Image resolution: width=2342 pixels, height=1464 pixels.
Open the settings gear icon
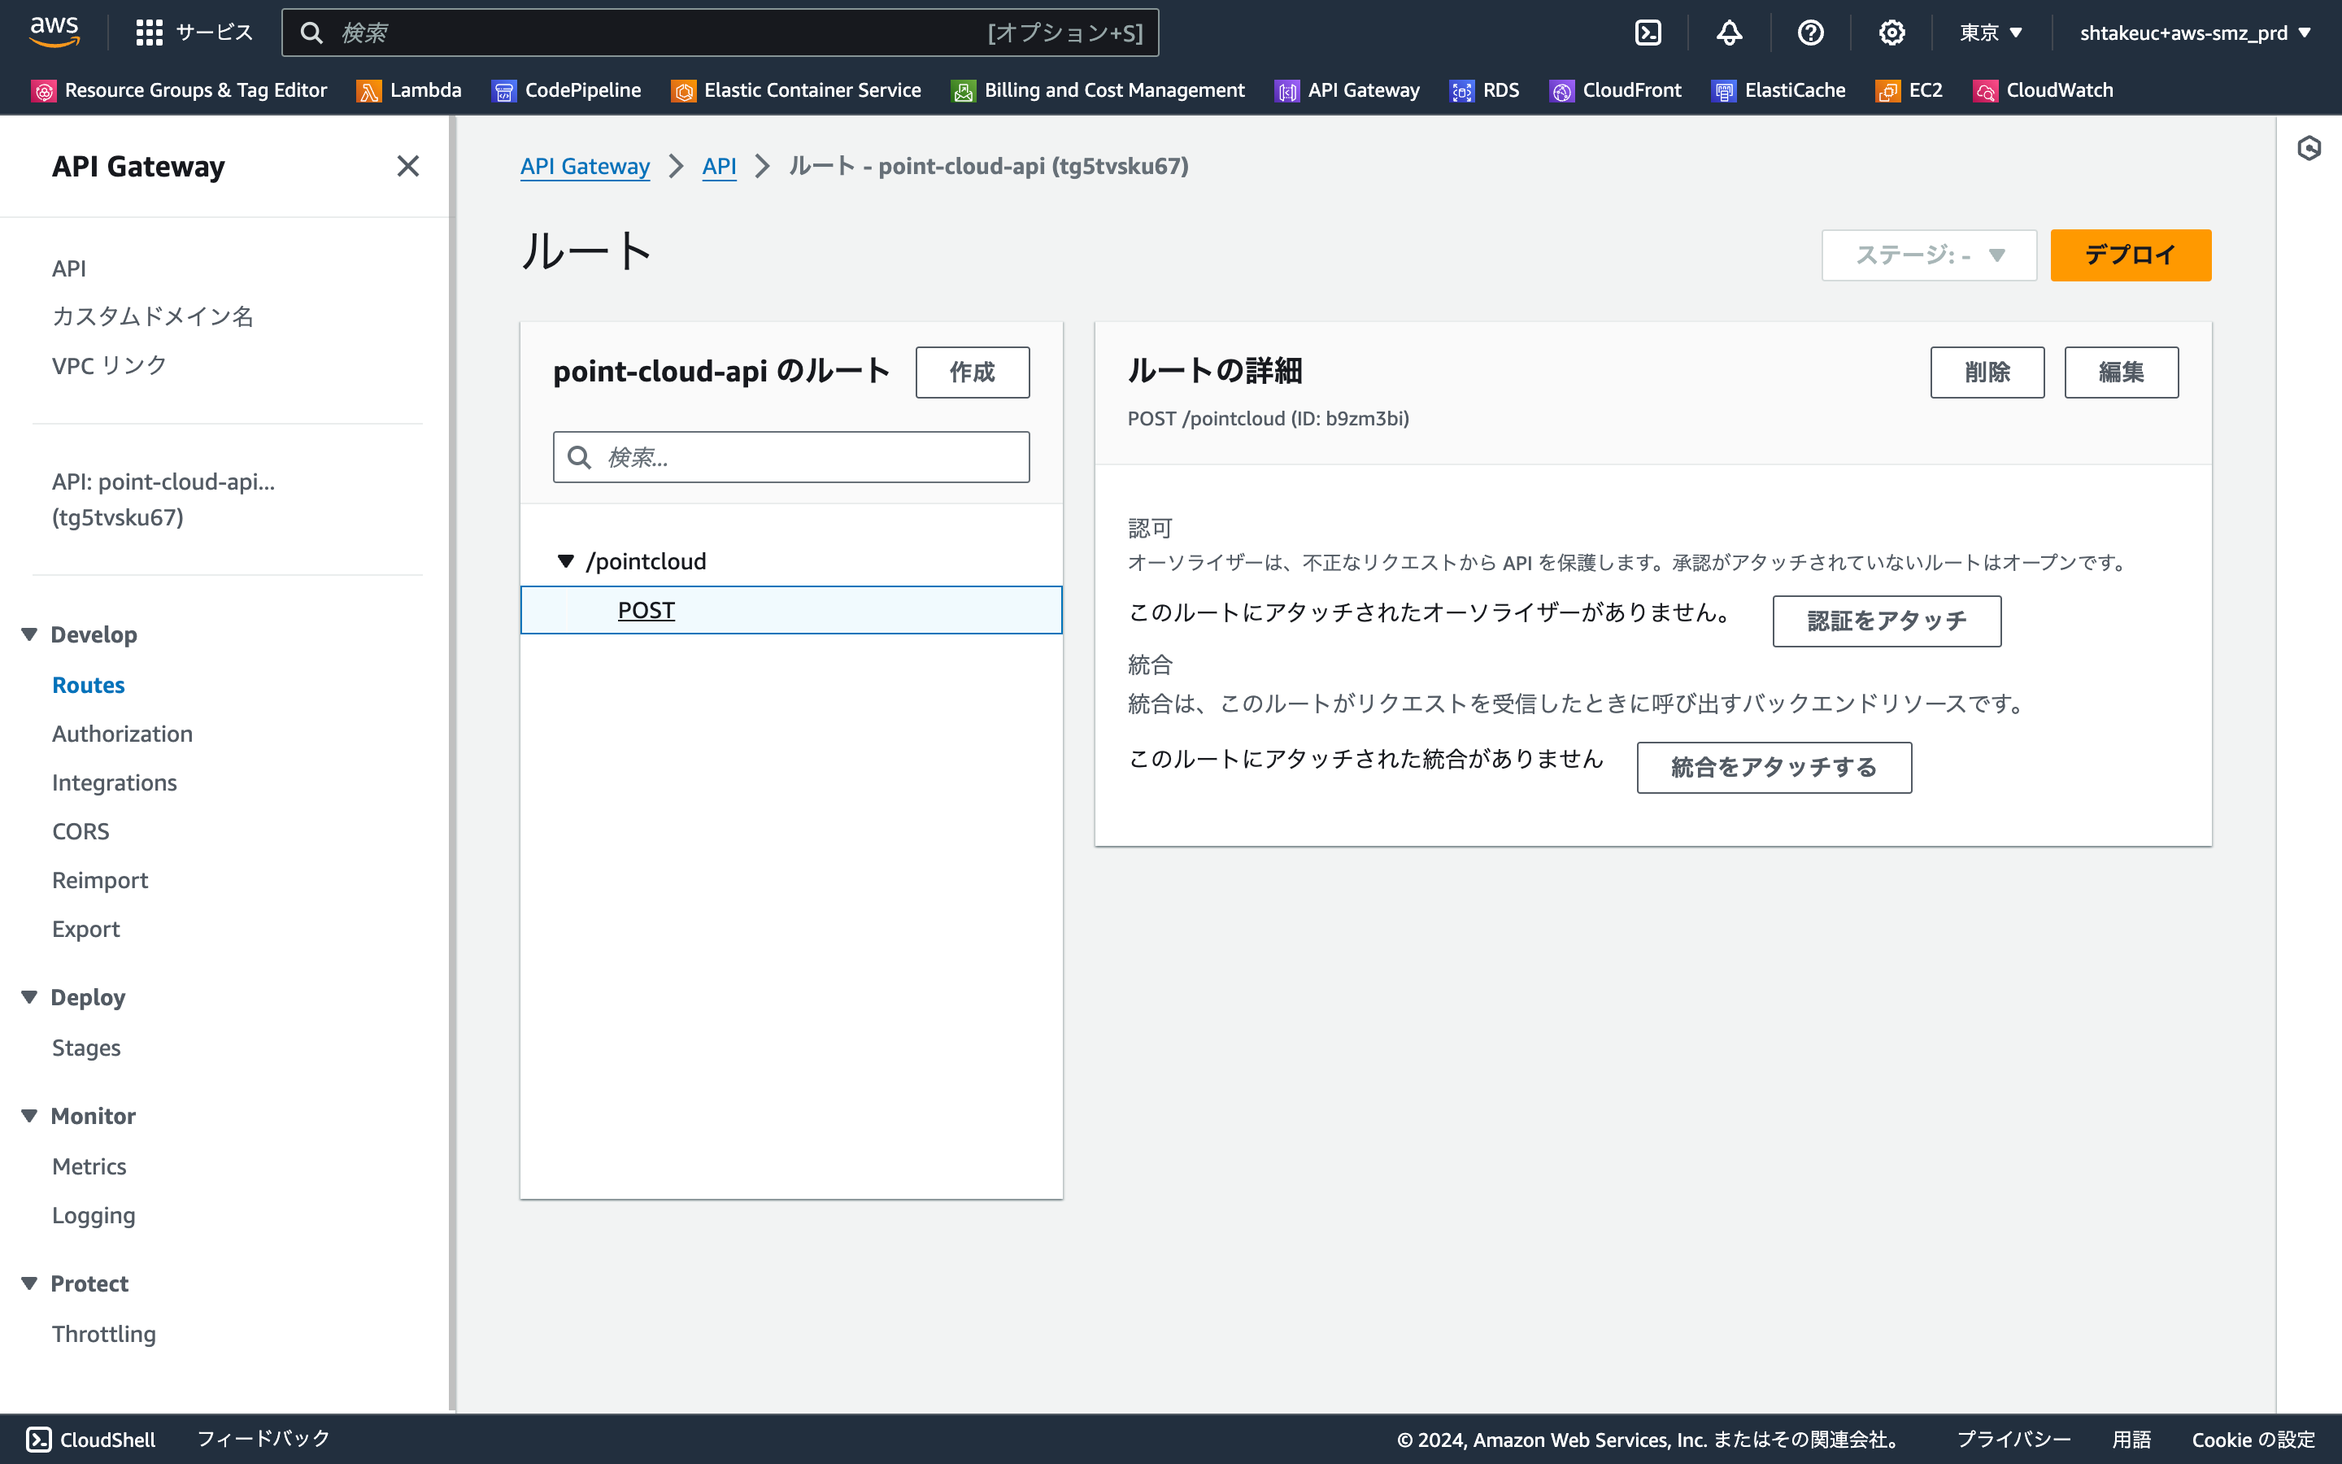click(1892, 33)
